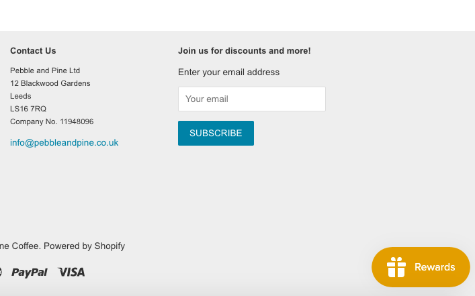This screenshot has height=296, width=475.
Task: Click the SUBSCRIBE button
Action: (x=216, y=133)
